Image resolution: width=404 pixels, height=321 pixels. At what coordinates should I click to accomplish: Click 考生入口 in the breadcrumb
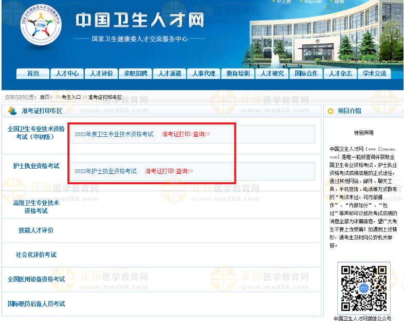click(71, 97)
